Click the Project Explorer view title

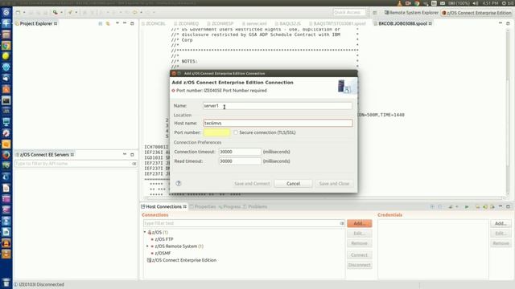point(36,23)
